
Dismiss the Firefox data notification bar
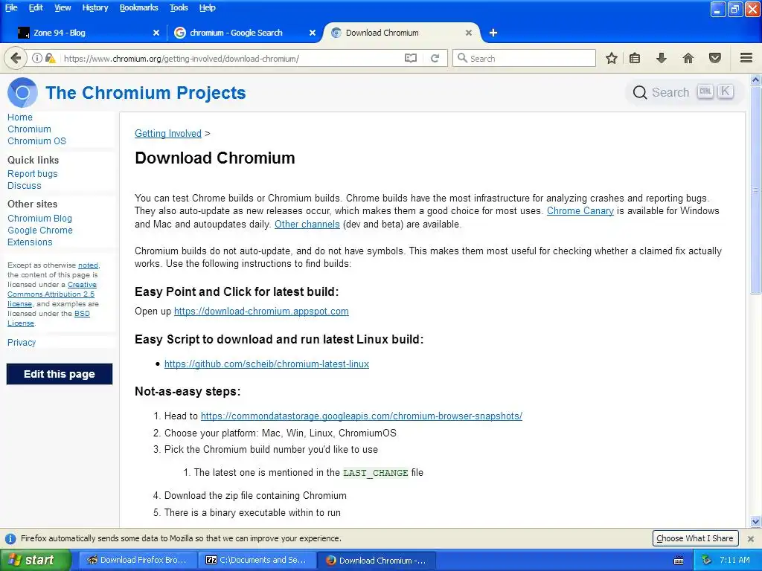point(751,538)
